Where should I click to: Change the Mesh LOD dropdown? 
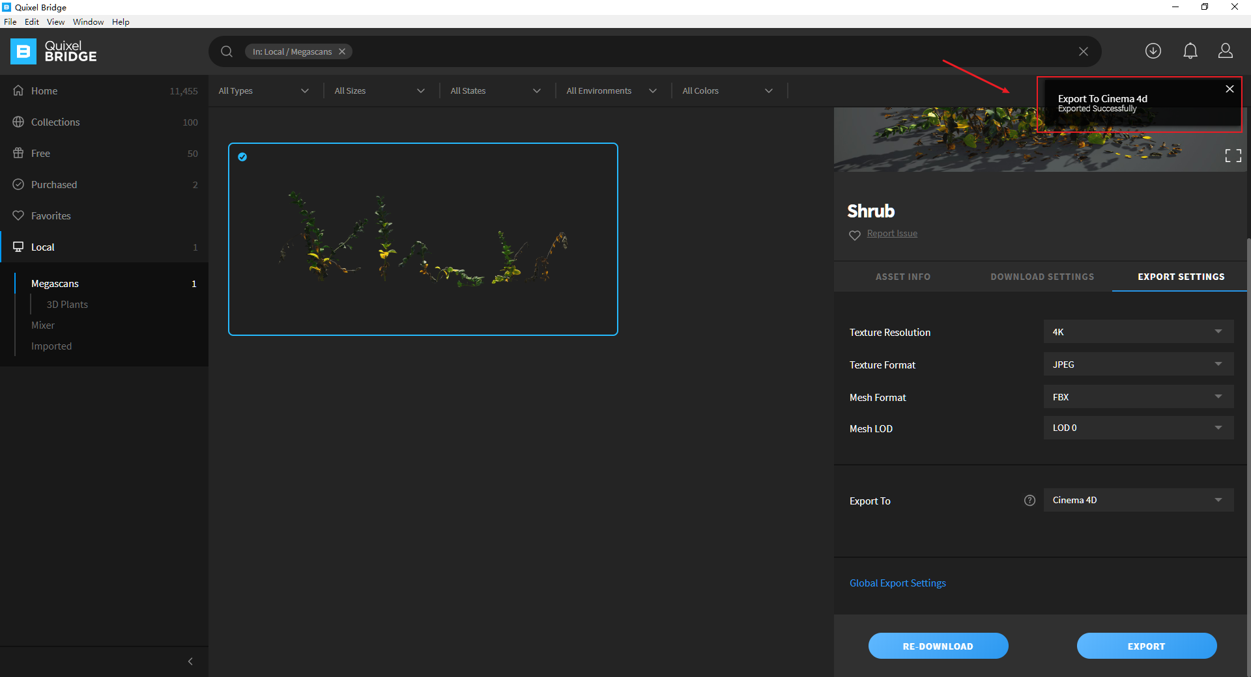tap(1138, 428)
